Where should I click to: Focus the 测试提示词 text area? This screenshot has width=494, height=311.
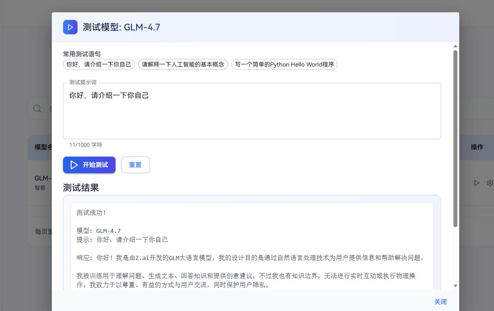[252, 111]
